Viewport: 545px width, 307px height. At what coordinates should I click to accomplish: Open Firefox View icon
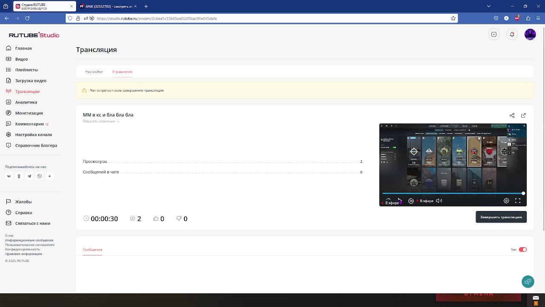[6, 6]
